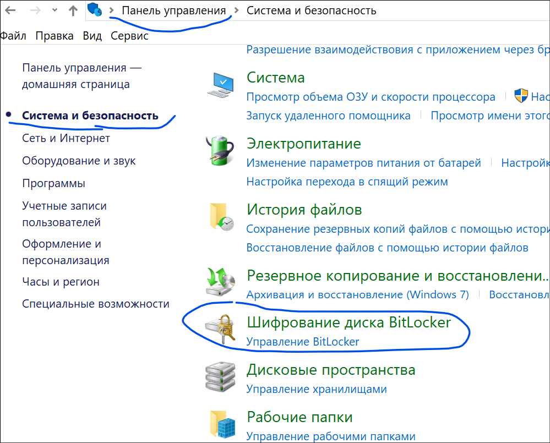The width and height of the screenshot is (550, 443).
Task: Open the Сервис menu
Action: (129, 36)
